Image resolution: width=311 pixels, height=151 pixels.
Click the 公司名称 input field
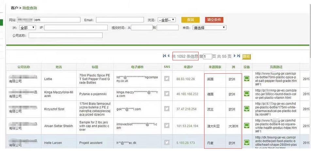pos(65,35)
